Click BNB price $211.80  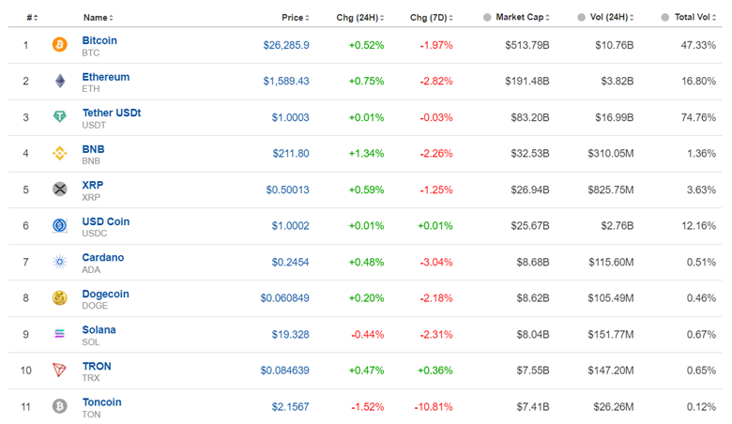tap(291, 154)
